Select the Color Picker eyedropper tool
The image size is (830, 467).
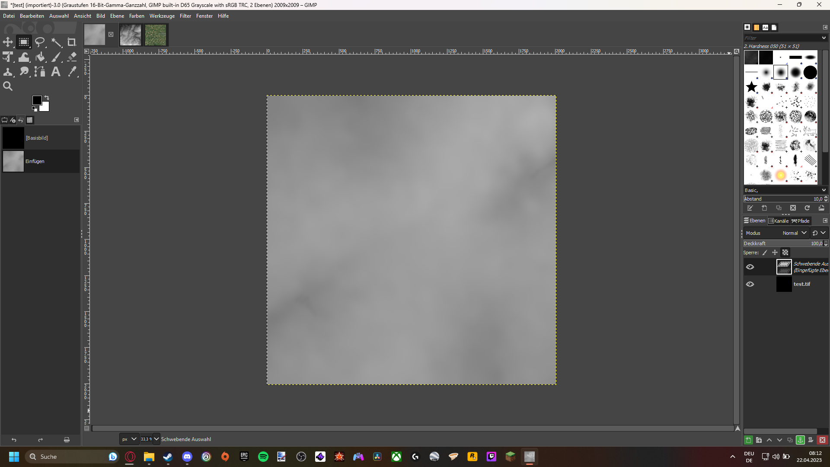coord(72,71)
